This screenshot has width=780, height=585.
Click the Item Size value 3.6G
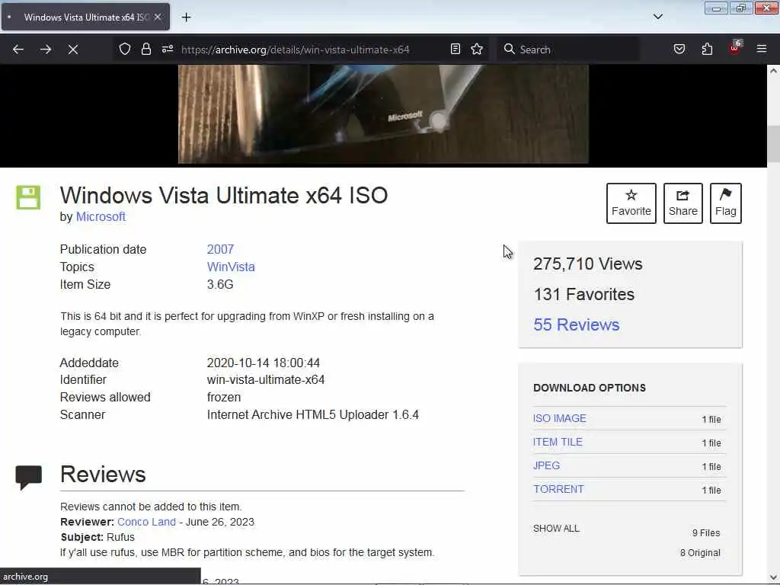coord(220,285)
